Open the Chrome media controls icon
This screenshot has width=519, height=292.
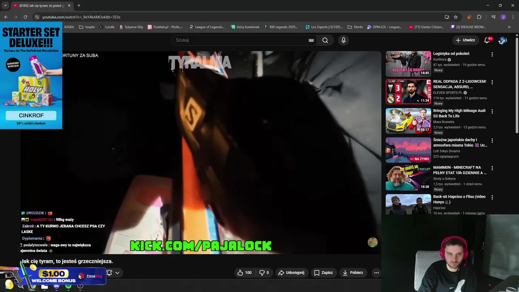tap(493, 17)
